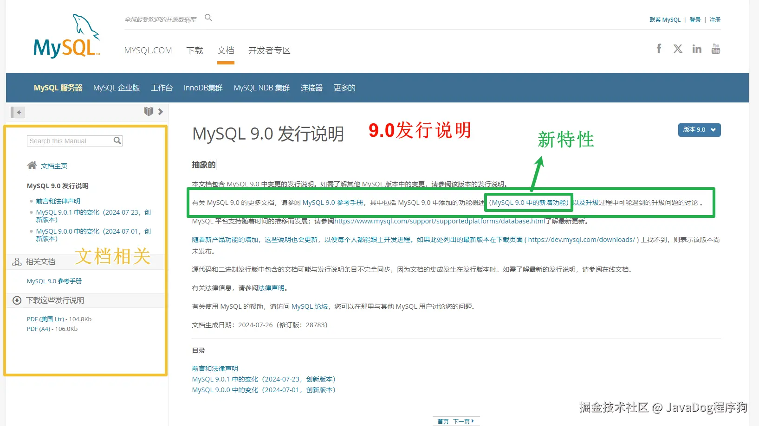
Task: Open sidebar item MySQL 9.0.1 中的变化
Action: click(93, 216)
